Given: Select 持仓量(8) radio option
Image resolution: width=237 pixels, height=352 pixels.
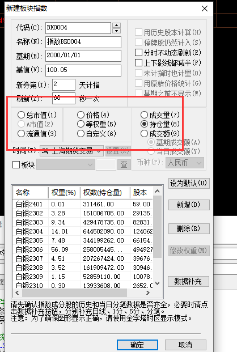Looking at the screenshot, I should [144, 124].
